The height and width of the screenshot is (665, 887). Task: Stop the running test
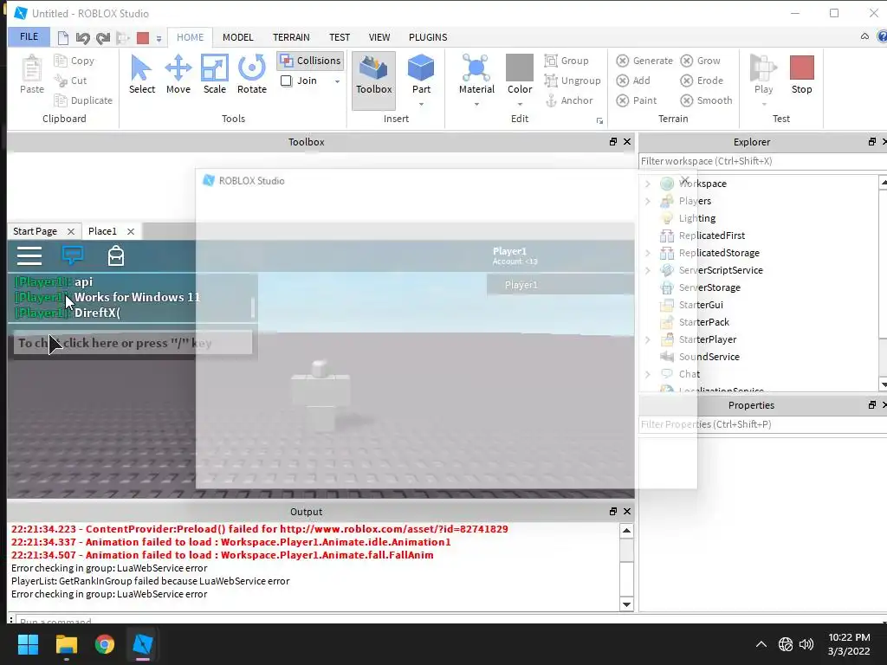[x=801, y=74]
